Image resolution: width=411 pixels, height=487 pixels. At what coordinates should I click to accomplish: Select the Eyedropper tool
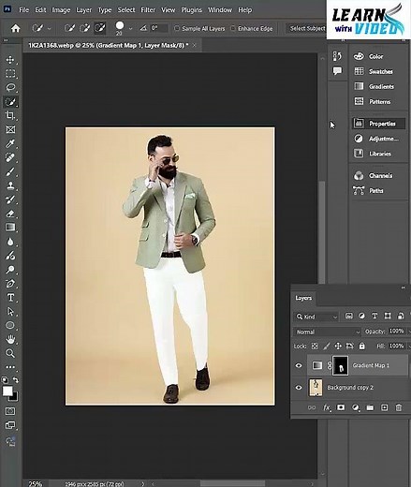pyautogui.click(x=10, y=143)
